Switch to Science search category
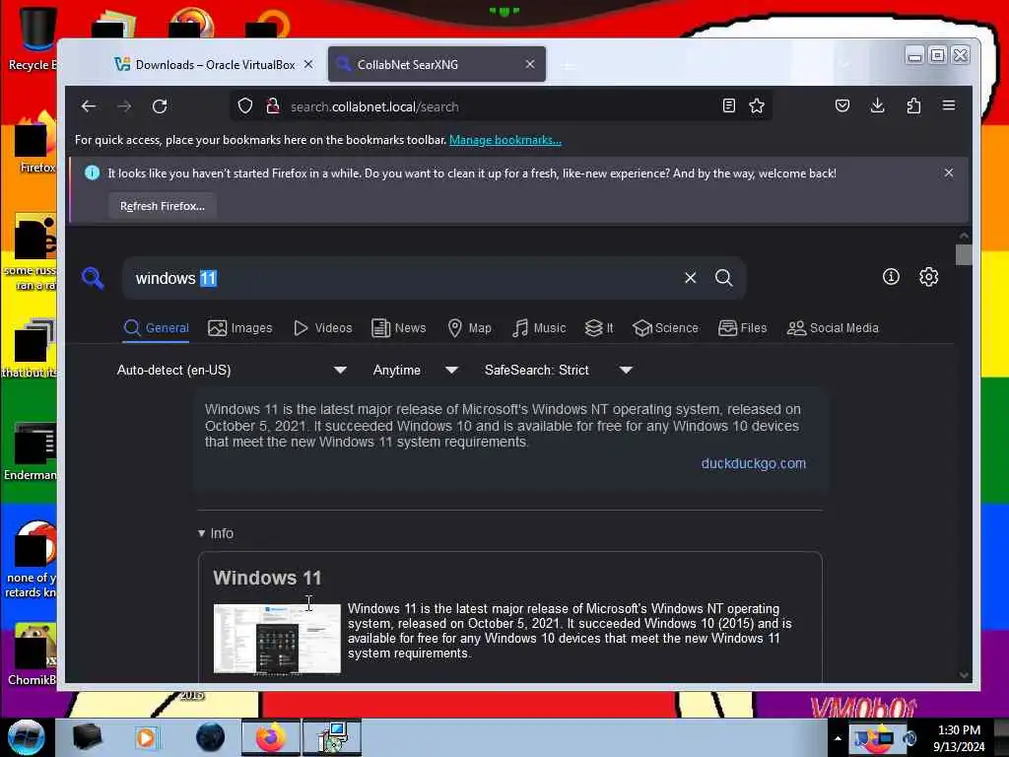Screen dimensions: 1009x757 (665, 327)
